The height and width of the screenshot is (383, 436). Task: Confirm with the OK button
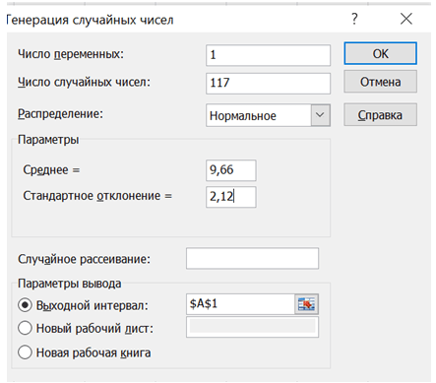click(x=380, y=53)
